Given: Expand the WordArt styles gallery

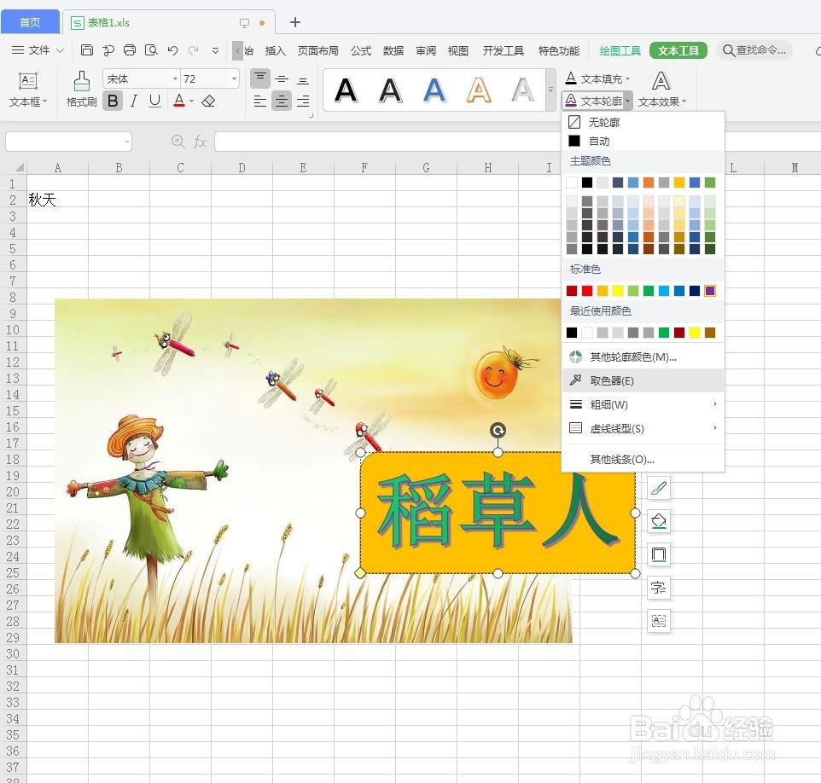Looking at the screenshot, I should 550,90.
